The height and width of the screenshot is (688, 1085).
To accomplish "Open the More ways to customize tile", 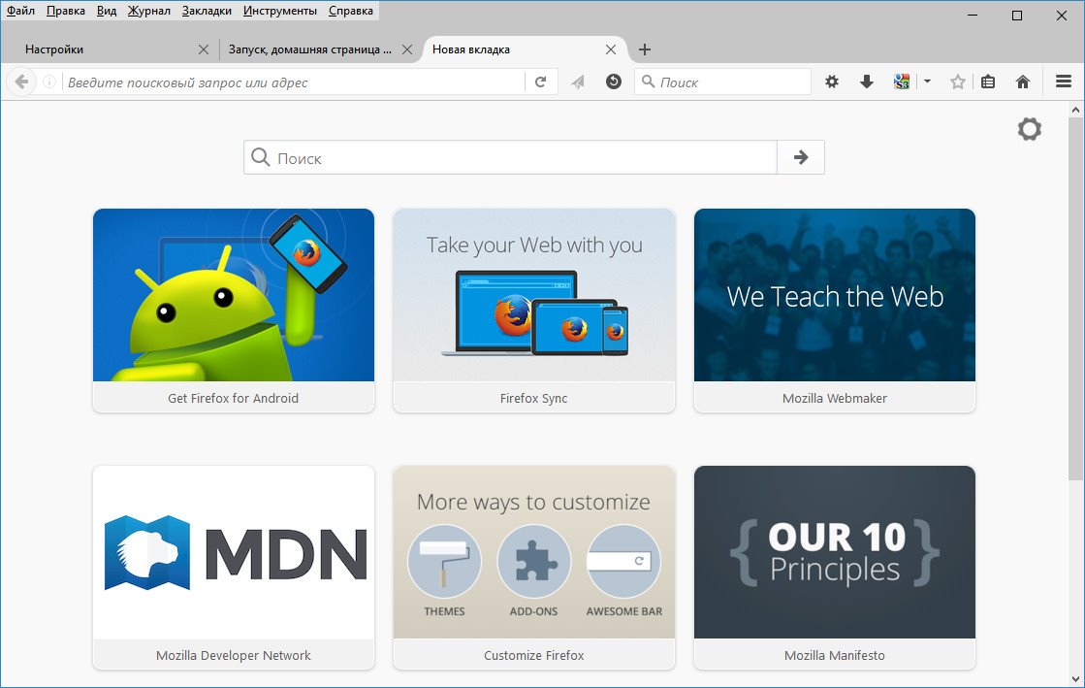I will point(534,552).
